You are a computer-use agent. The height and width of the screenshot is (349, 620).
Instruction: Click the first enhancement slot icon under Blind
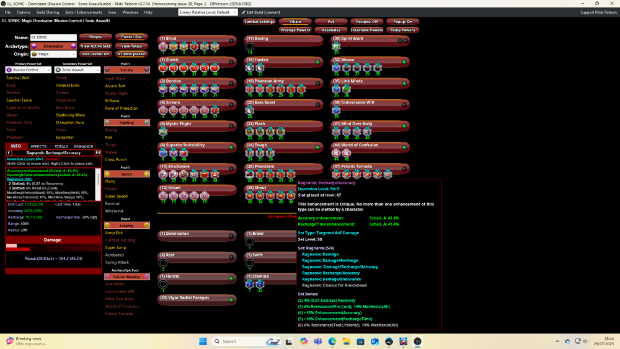click(x=164, y=46)
